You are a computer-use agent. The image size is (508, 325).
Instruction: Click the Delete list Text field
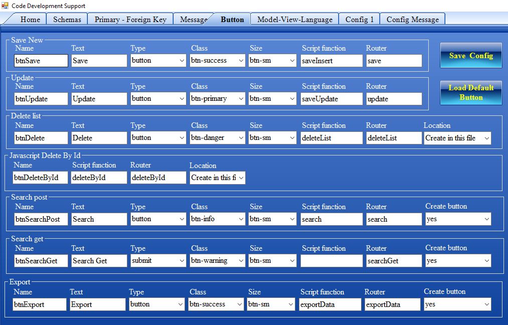coord(99,138)
